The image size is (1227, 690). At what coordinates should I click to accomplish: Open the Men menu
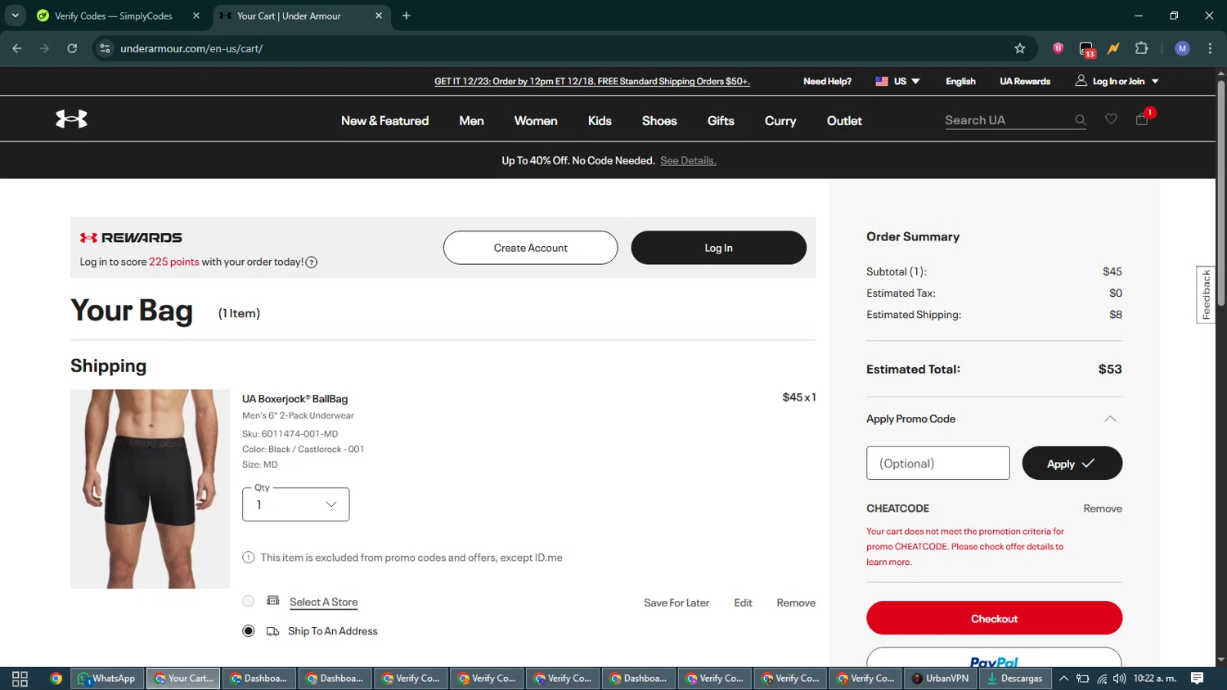tap(471, 121)
